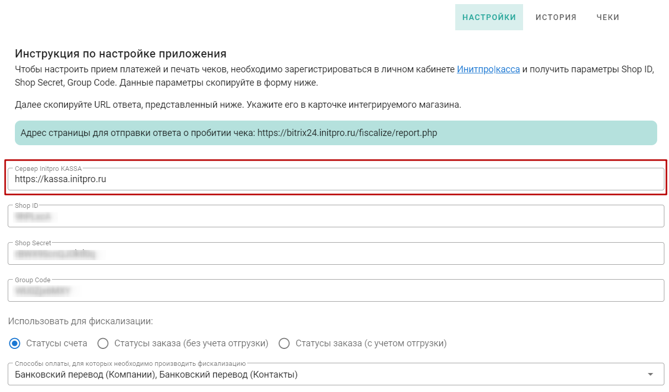Focus the Shop Secret field

[x=336, y=253]
